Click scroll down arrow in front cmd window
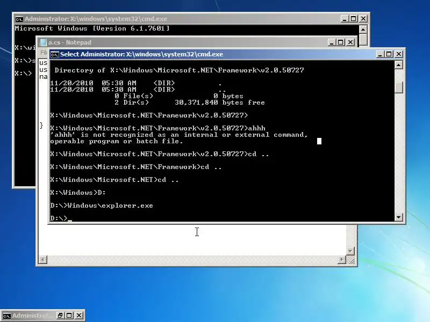 (x=398, y=217)
